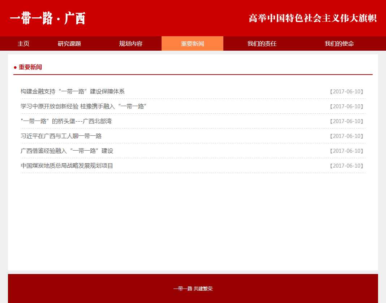This screenshot has width=386, height=303.
Task: Switch to the 我们的使命 page
Action: tap(339, 44)
